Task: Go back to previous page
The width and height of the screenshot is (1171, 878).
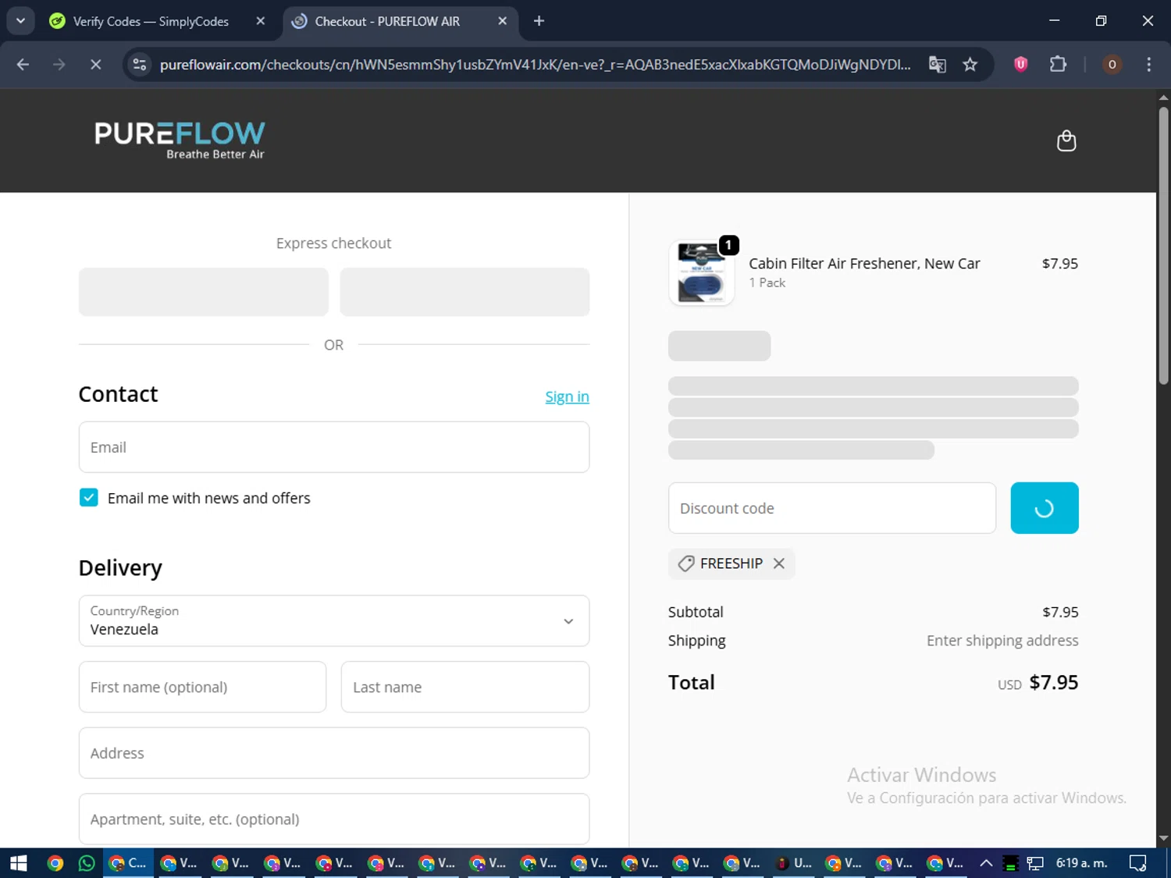Action: [23, 64]
